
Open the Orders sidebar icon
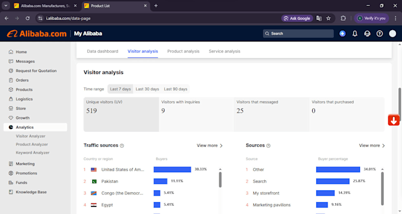pos(11,80)
